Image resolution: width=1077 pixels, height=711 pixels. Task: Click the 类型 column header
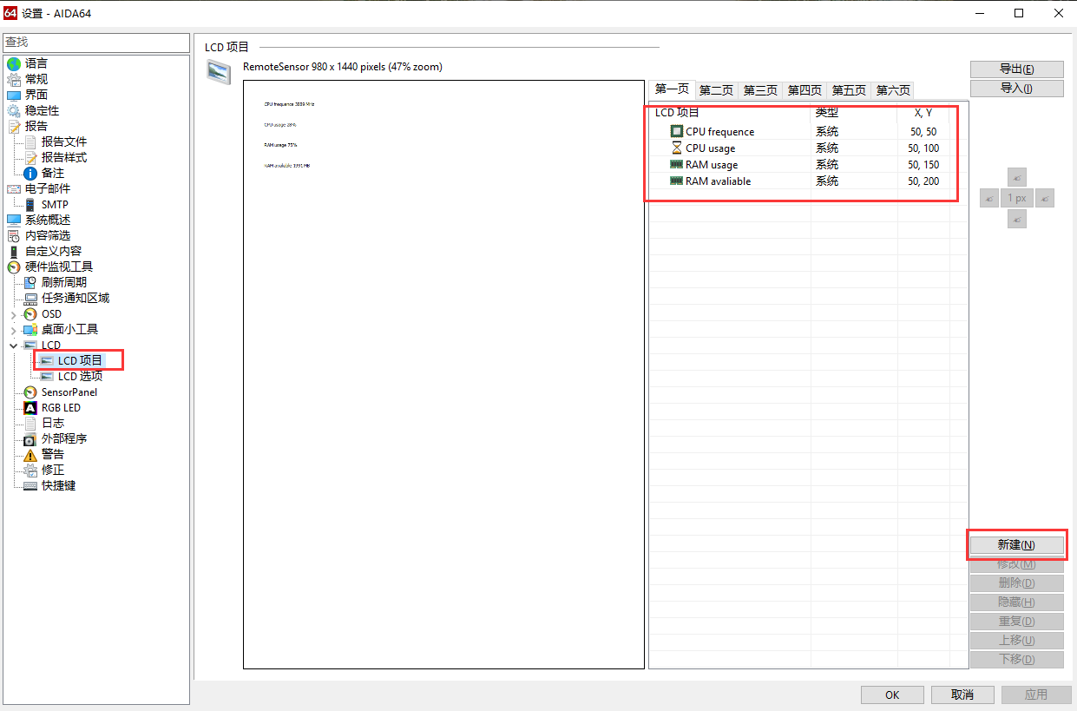(x=854, y=113)
